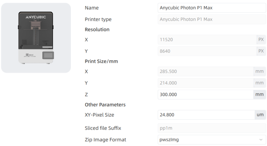Click the Print Size/mm section heading

click(x=101, y=61)
